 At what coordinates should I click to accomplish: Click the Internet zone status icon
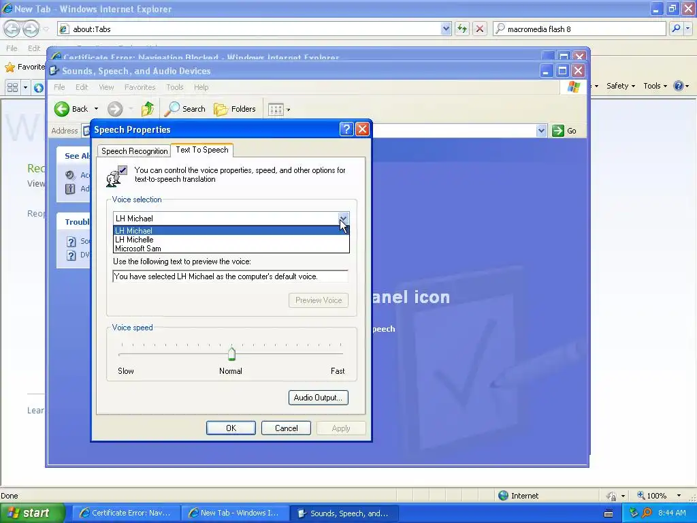coord(503,496)
